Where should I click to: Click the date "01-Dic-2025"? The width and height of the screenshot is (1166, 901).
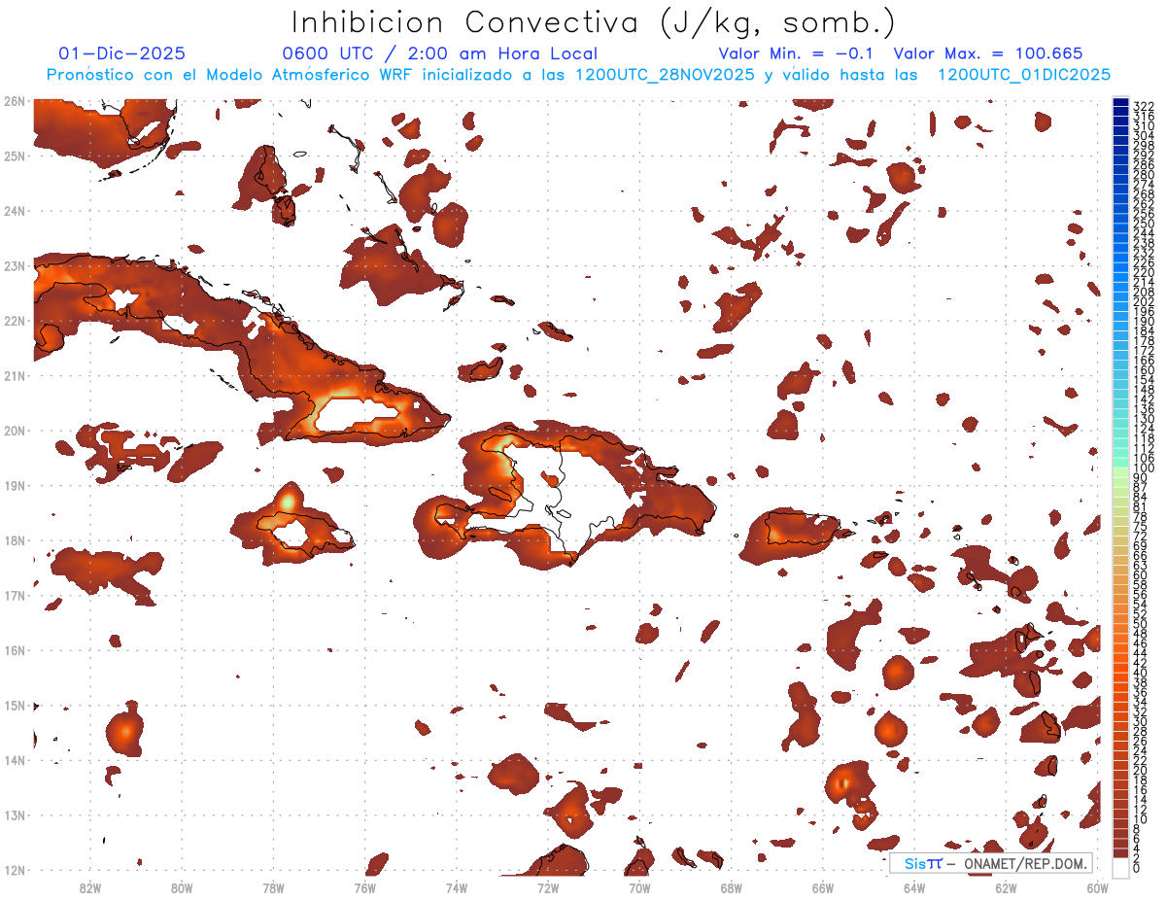coord(122,53)
